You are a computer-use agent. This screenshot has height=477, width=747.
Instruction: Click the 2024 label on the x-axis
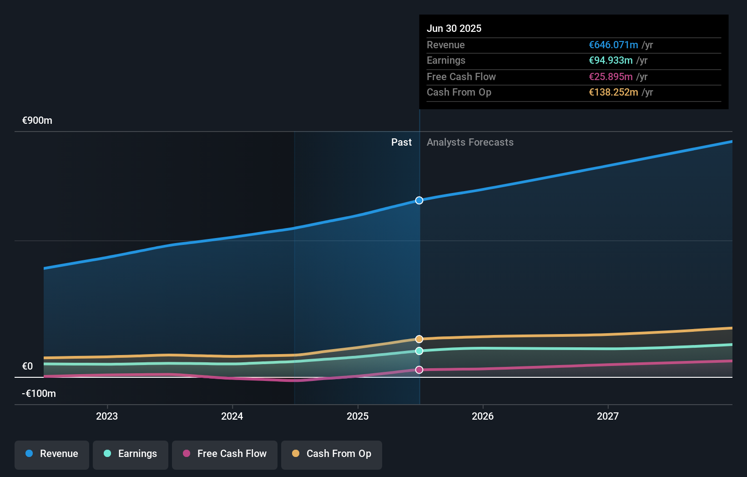[232, 416]
